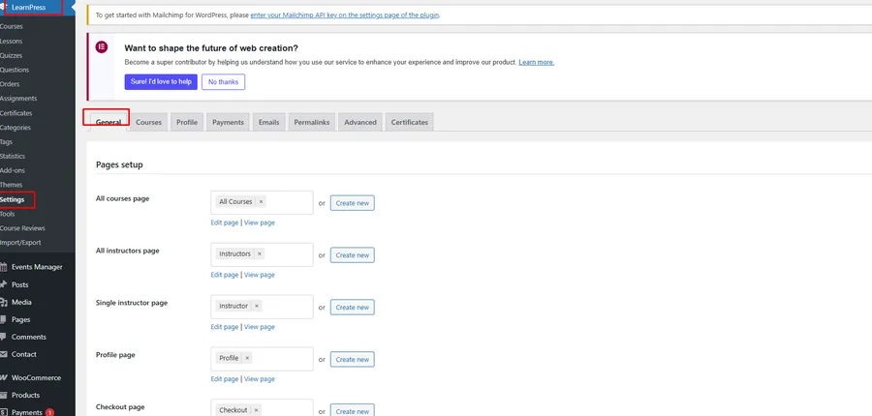Open Assignments in LearnPress submenu
This screenshot has height=416, width=872.
[18, 99]
